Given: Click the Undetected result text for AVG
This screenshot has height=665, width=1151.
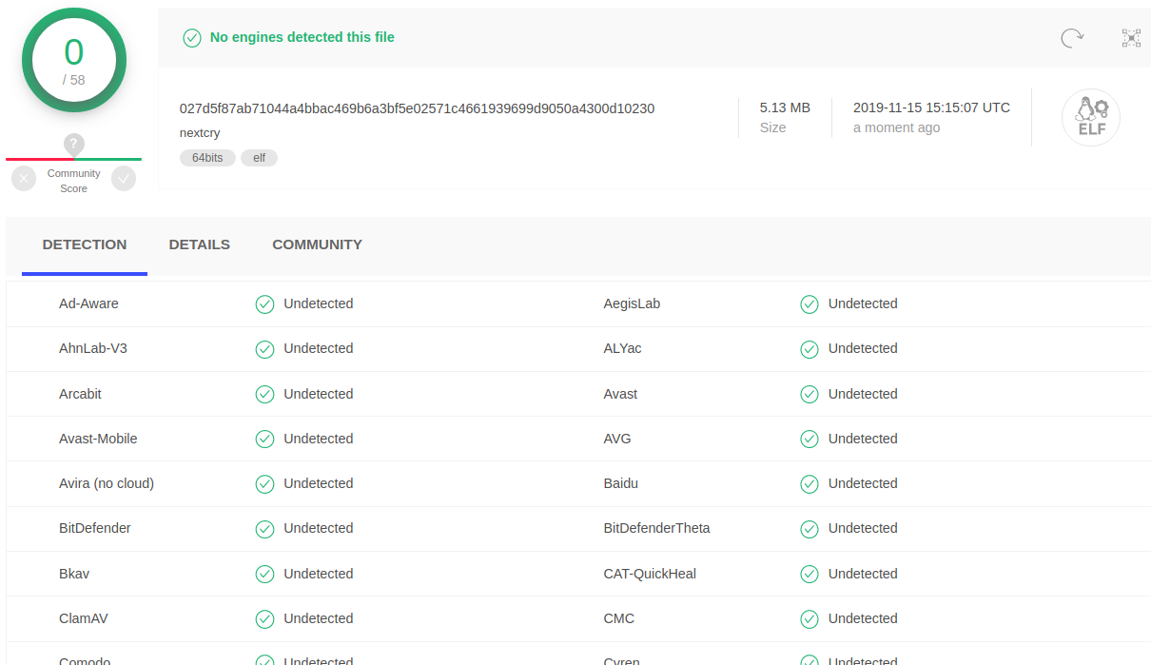Looking at the screenshot, I should 863,439.
